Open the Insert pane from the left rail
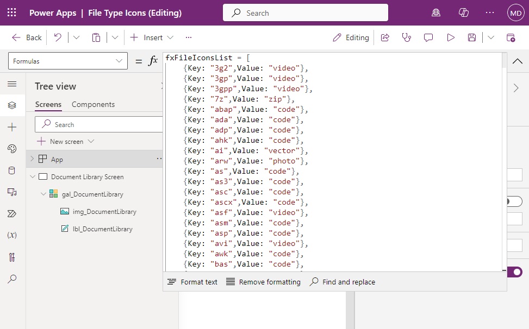Screen dimensions: 529x329 tap(13, 127)
